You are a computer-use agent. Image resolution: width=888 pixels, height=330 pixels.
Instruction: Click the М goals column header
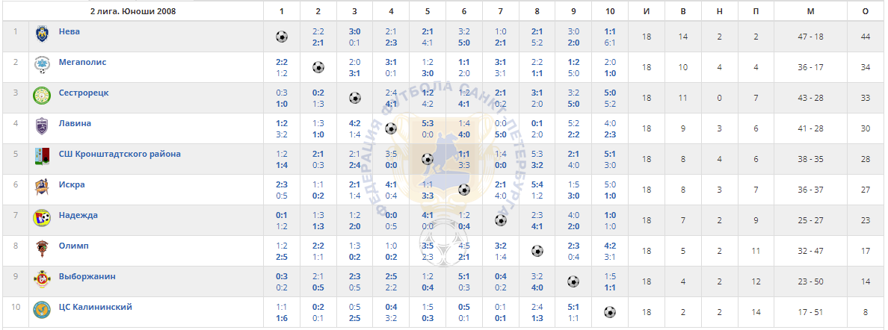pos(810,11)
